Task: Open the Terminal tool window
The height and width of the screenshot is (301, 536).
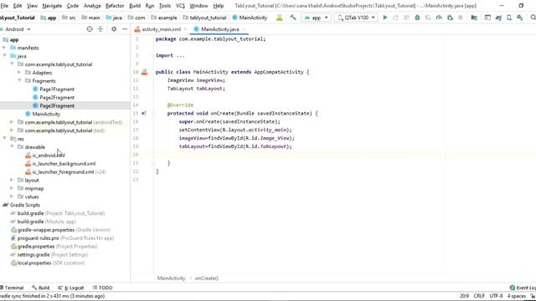Action: (12, 288)
